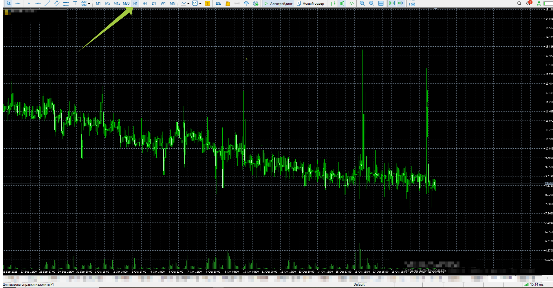Click the '16 Oct 16:00' time label
This screenshot has height=288, width=553.
[x=362, y=272]
